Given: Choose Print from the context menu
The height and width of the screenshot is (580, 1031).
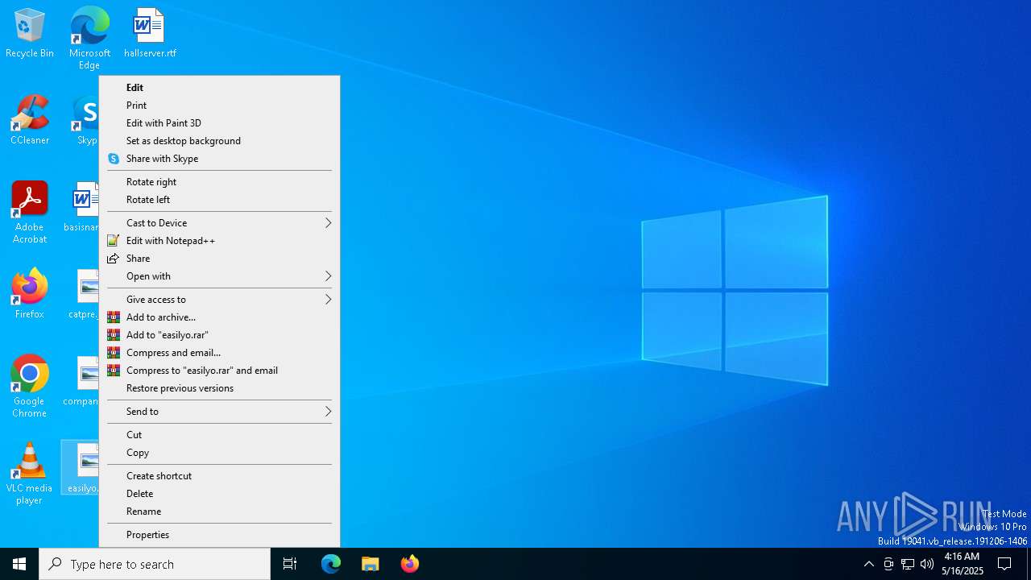Looking at the screenshot, I should tap(219, 106).
